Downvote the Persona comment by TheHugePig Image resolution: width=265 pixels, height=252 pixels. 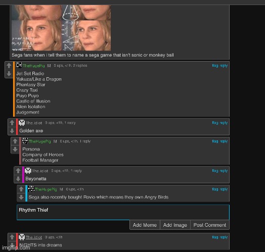click(x=15, y=149)
